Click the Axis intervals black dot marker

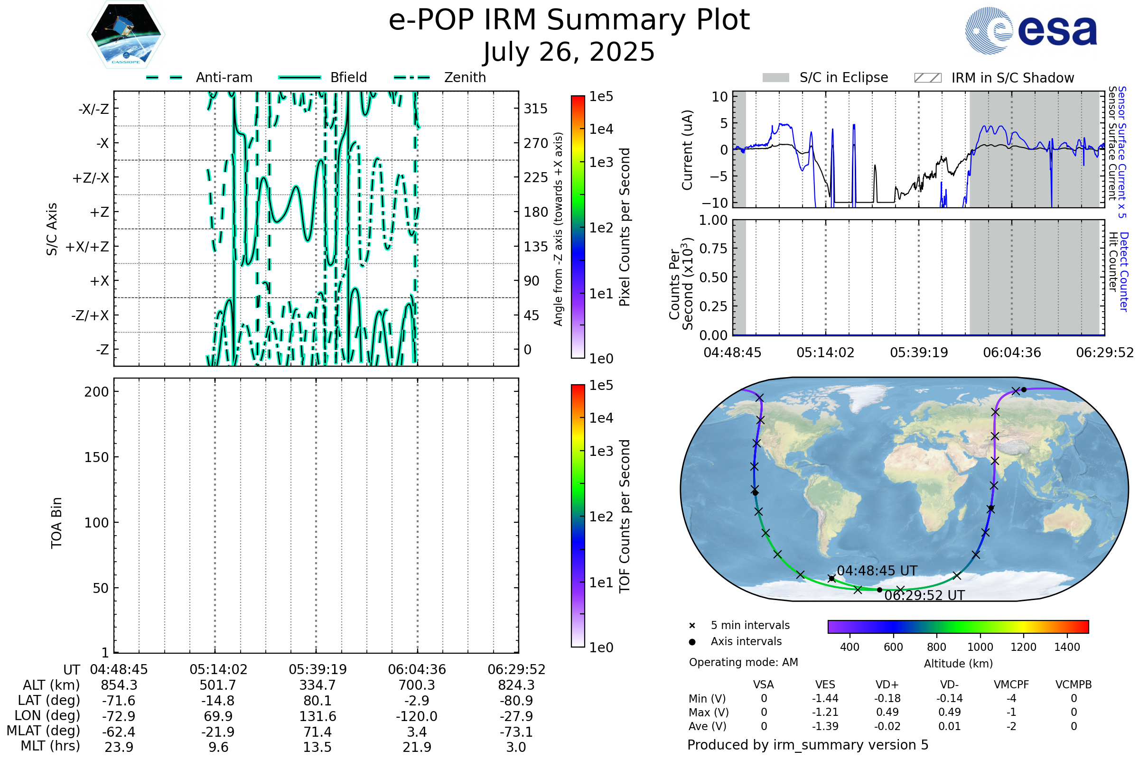[692, 642]
